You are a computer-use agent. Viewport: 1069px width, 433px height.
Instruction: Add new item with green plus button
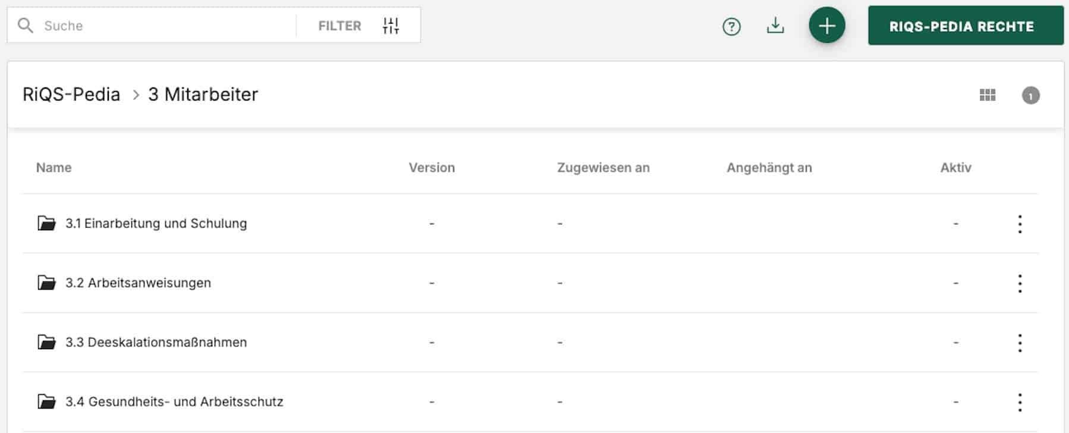click(827, 26)
